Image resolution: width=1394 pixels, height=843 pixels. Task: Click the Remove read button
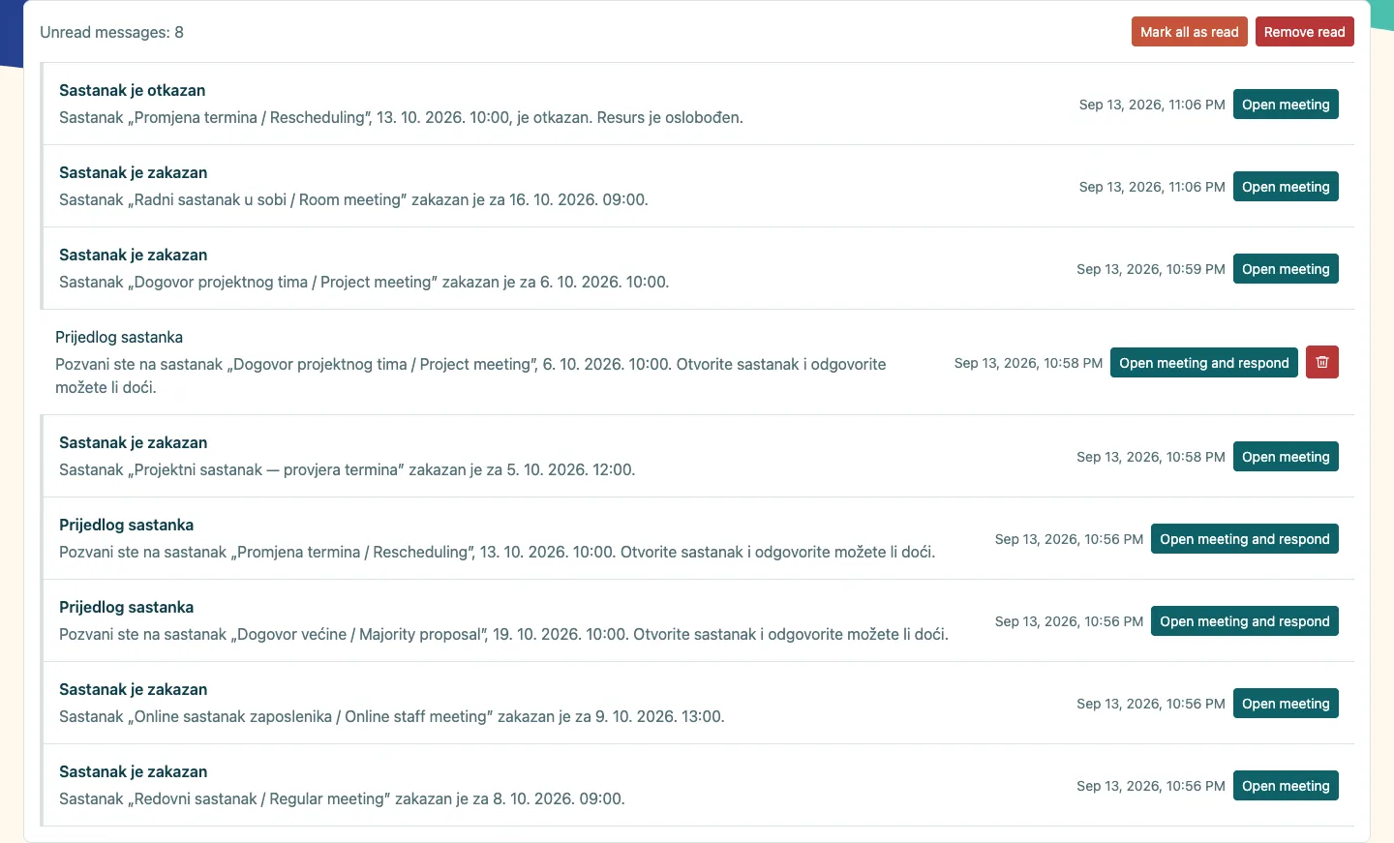coord(1304,32)
